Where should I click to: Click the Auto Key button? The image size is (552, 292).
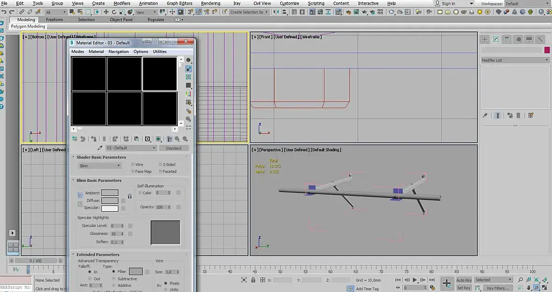[x=464, y=280]
